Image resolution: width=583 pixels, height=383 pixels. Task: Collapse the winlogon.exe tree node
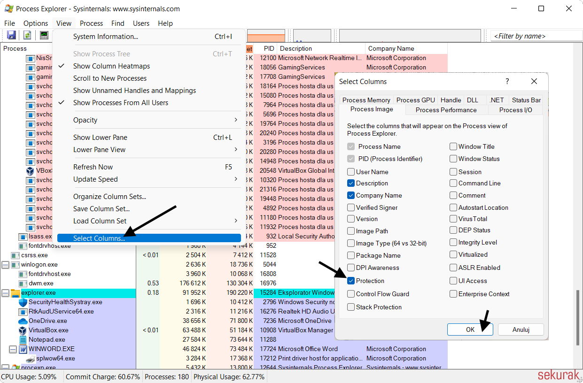point(6,265)
